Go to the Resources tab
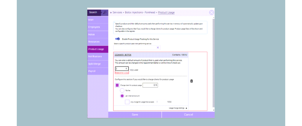Image resolution: width=302 pixels, height=126 pixels. 98,42
